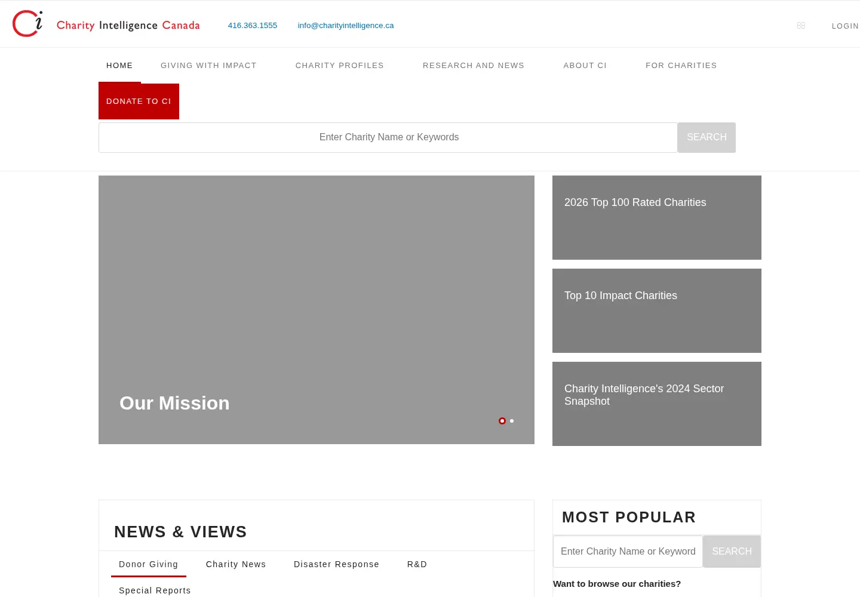This screenshot has height=597, width=860.
Task: Click the main Search button
Action: point(707,137)
